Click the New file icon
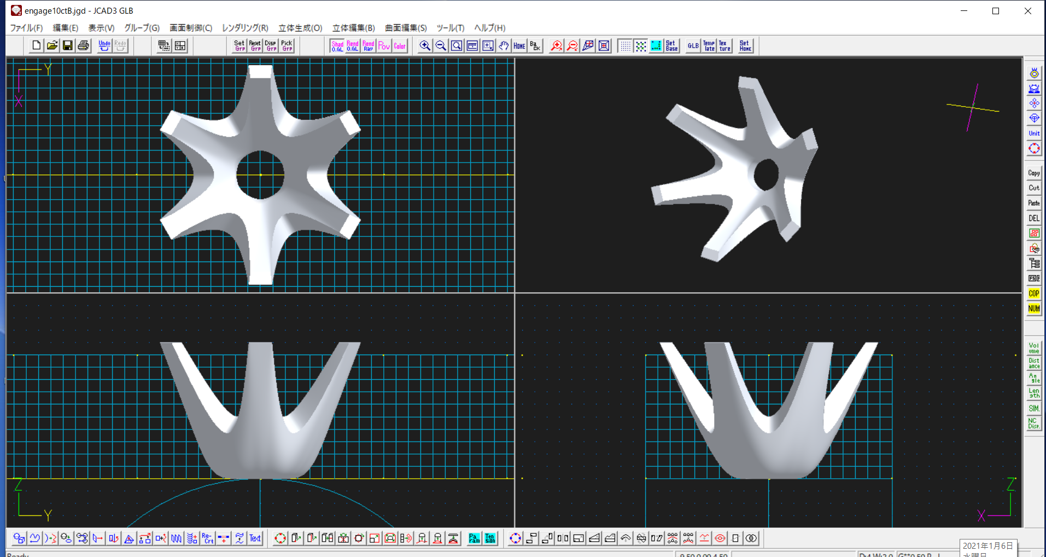 (36, 45)
